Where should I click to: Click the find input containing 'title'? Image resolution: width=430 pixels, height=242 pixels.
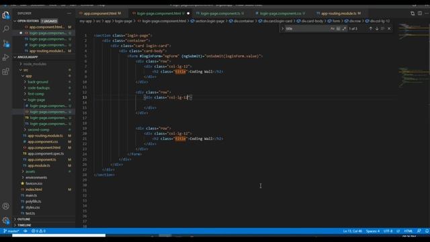[306, 28]
